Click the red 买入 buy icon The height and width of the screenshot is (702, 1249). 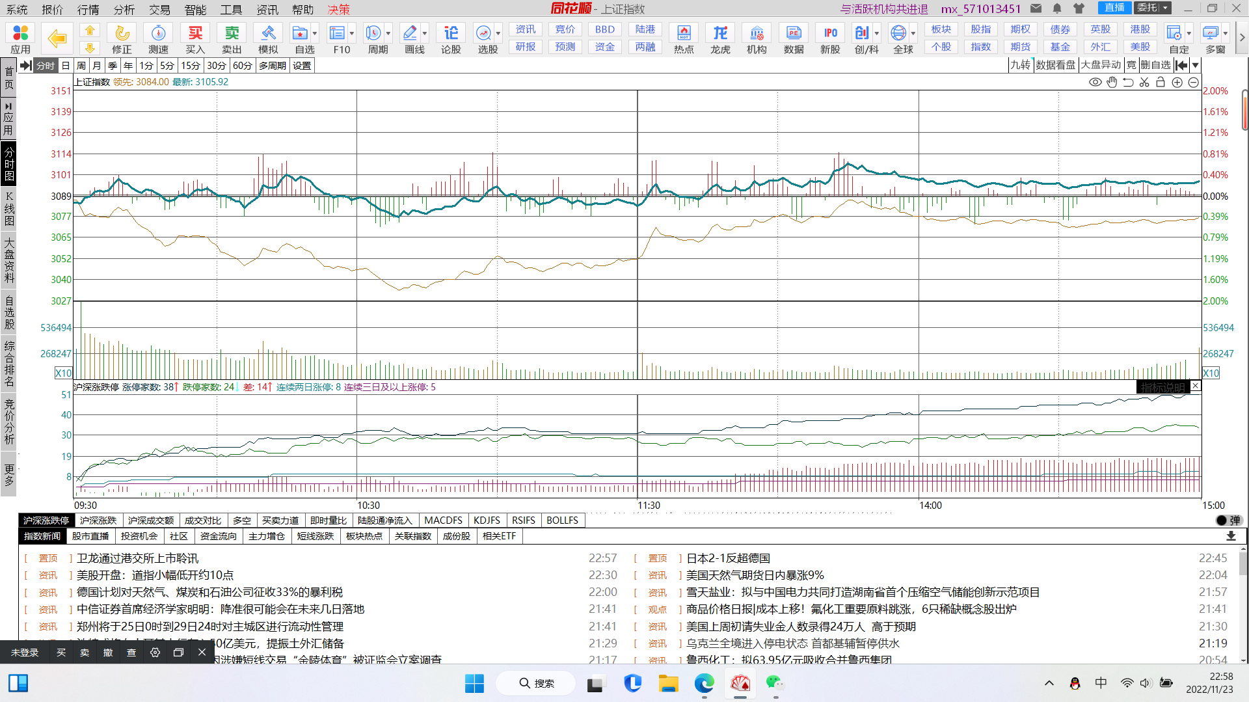pos(195,38)
